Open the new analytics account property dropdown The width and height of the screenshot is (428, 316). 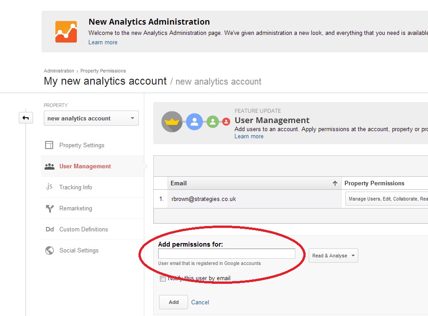pyautogui.click(x=91, y=118)
